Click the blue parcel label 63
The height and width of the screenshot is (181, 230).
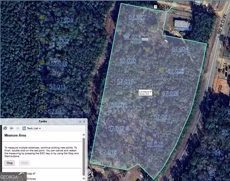pos(224,132)
